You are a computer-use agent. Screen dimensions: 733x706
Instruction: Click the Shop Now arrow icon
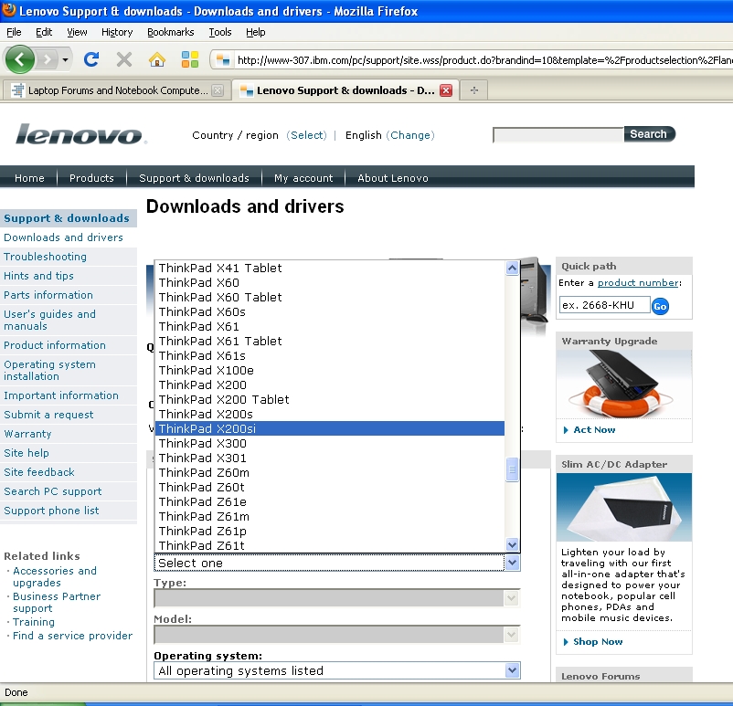click(x=566, y=642)
